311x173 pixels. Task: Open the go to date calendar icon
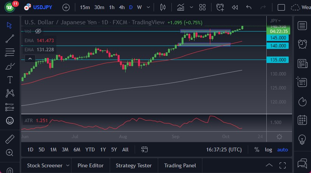click(145, 149)
